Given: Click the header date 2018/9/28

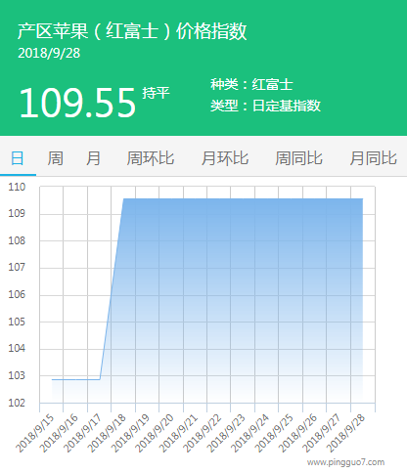Looking at the screenshot, I should [49, 54].
